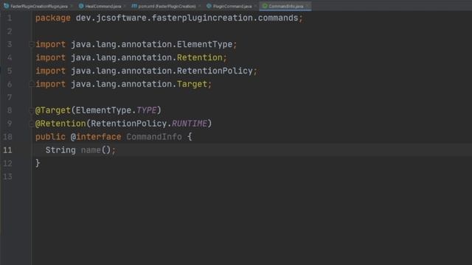The image size is (472, 265).
Task: Click 'ElementType' in the line 3 import
Action: 204,44
